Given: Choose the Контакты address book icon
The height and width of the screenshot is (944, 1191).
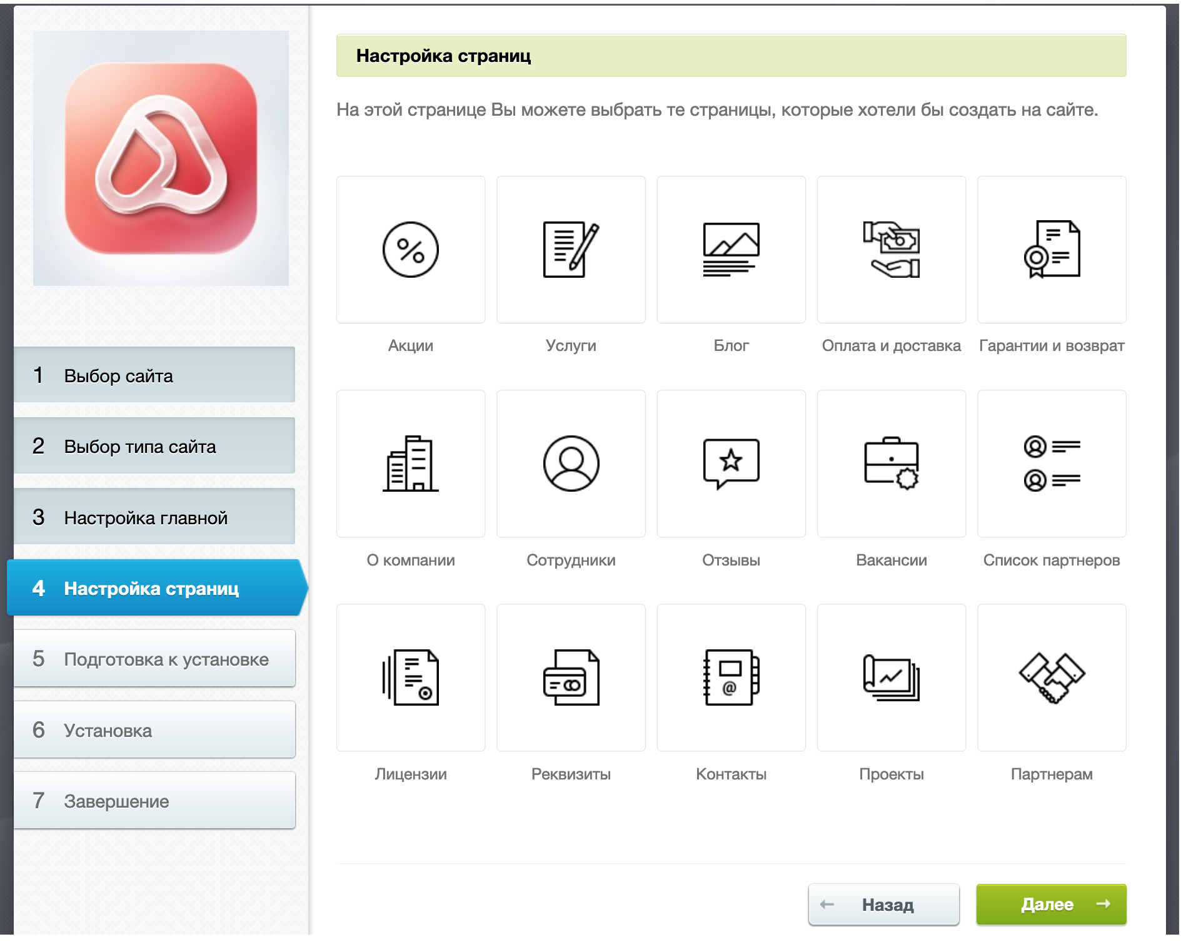Looking at the screenshot, I should click(x=731, y=678).
